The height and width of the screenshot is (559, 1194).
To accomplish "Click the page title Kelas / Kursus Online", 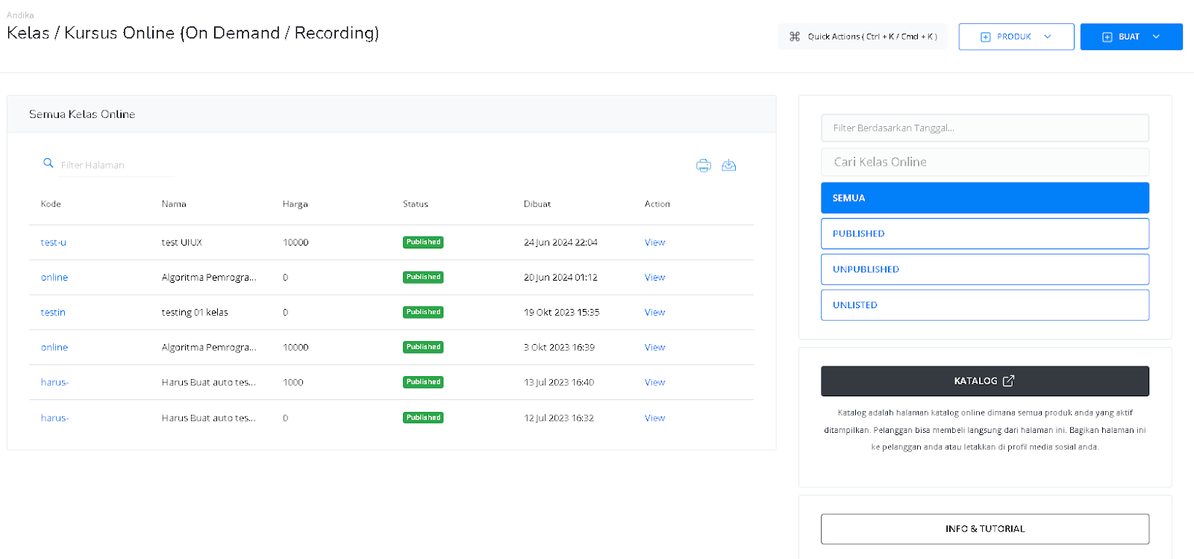I will [x=193, y=33].
